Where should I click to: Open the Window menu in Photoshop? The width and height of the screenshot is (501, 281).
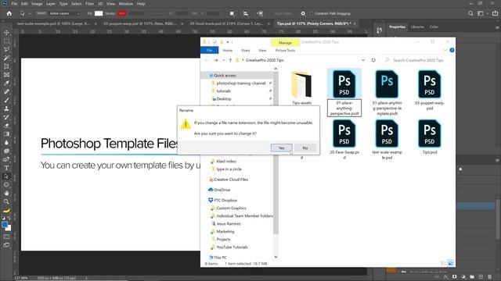125,4
